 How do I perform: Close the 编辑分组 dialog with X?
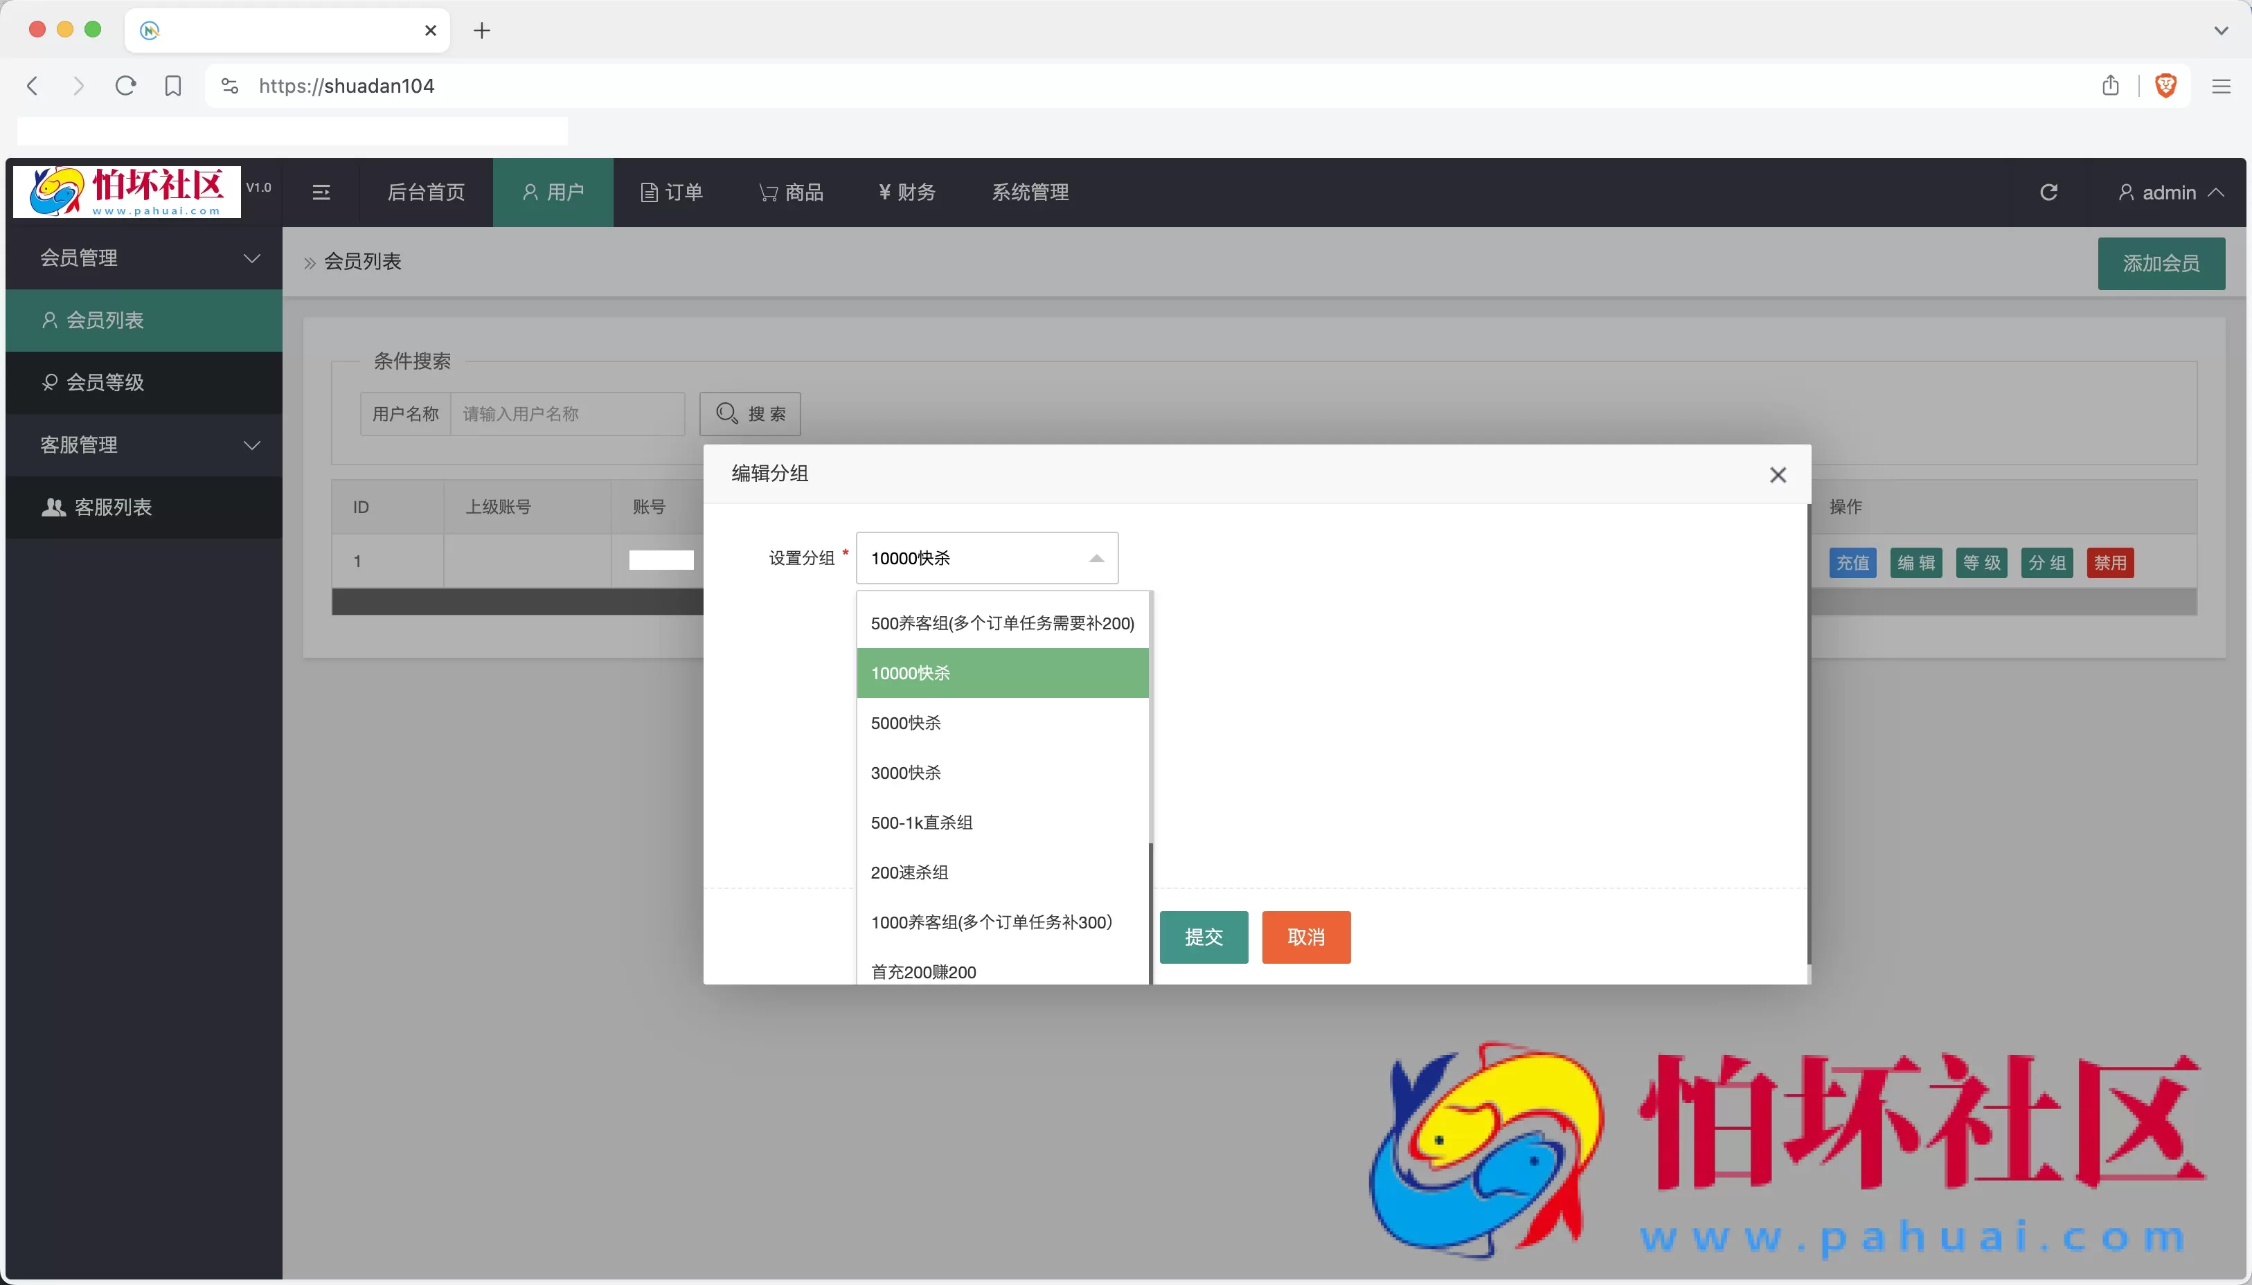1777,475
